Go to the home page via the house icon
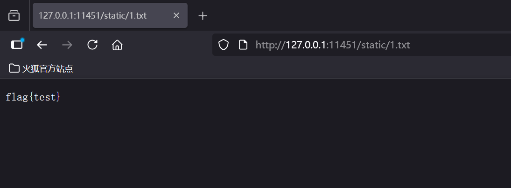Viewport: 511px width, 188px height. [117, 45]
